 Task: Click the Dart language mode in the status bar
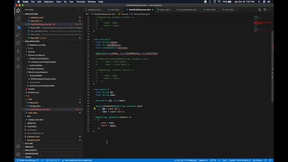click(x=225, y=160)
